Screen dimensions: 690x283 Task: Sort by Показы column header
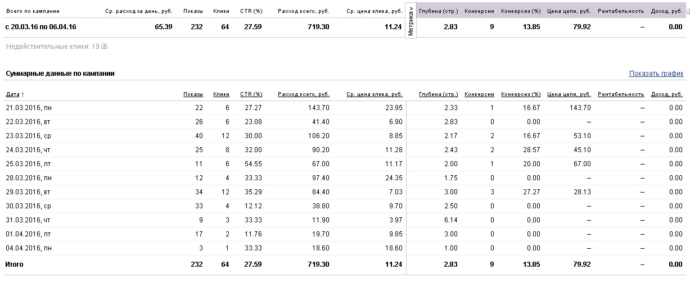click(x=193, y=94)
